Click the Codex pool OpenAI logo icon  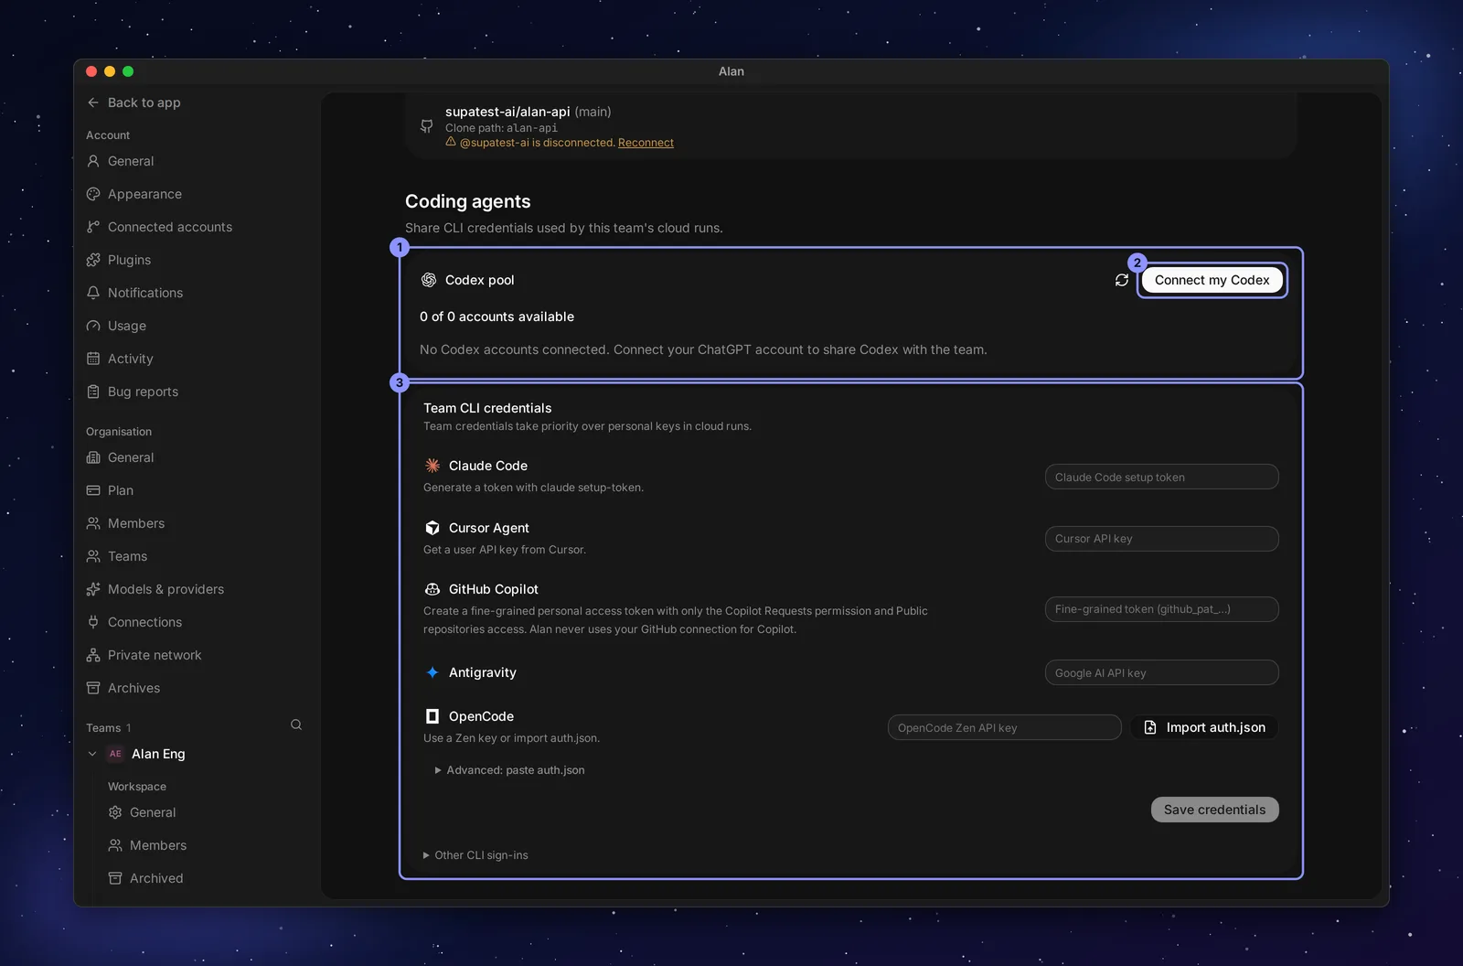[429, 280]
